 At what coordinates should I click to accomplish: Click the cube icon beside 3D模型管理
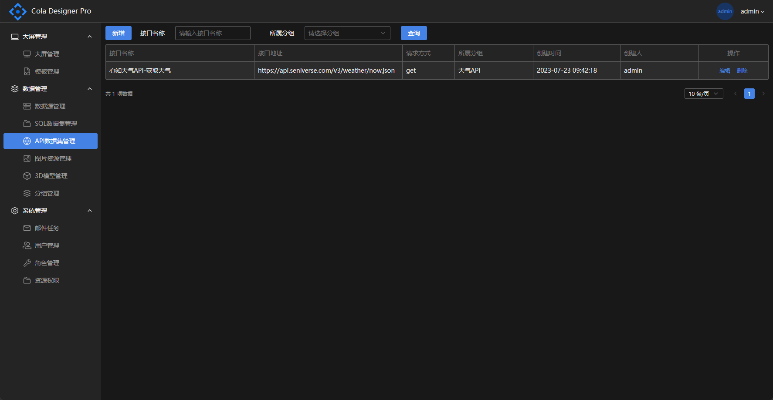[27, 176]
